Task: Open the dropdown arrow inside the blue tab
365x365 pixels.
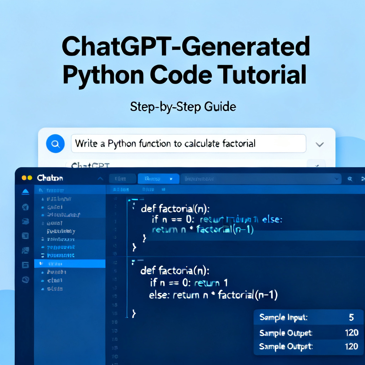Action: coord(171,179)
